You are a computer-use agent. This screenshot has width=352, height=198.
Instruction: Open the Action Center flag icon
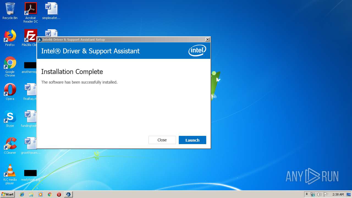[326, 194]
